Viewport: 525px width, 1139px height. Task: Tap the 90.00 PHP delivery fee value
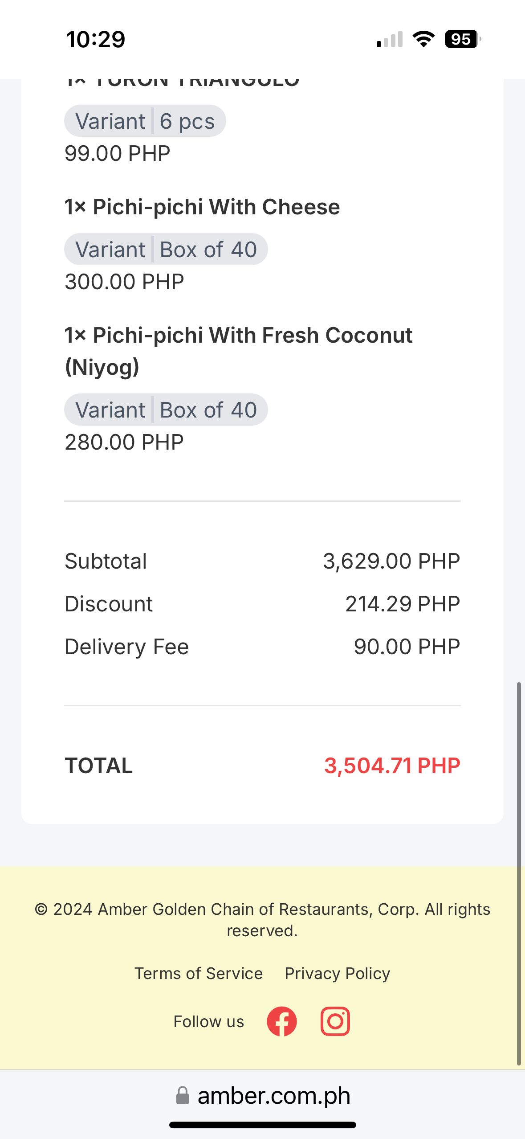coord(407,647)
